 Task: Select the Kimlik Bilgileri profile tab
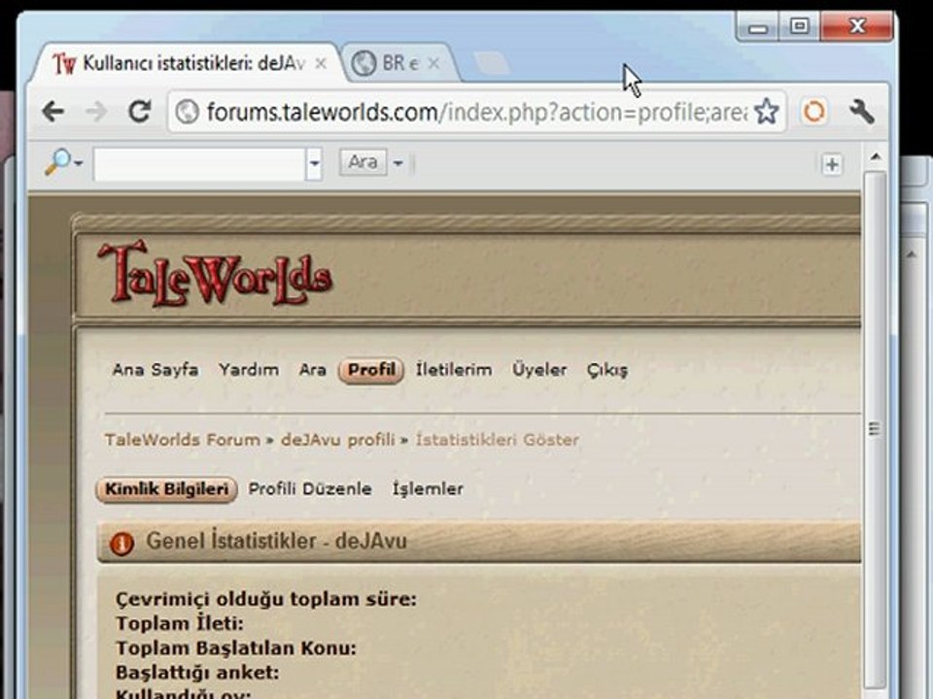point(166,489)
